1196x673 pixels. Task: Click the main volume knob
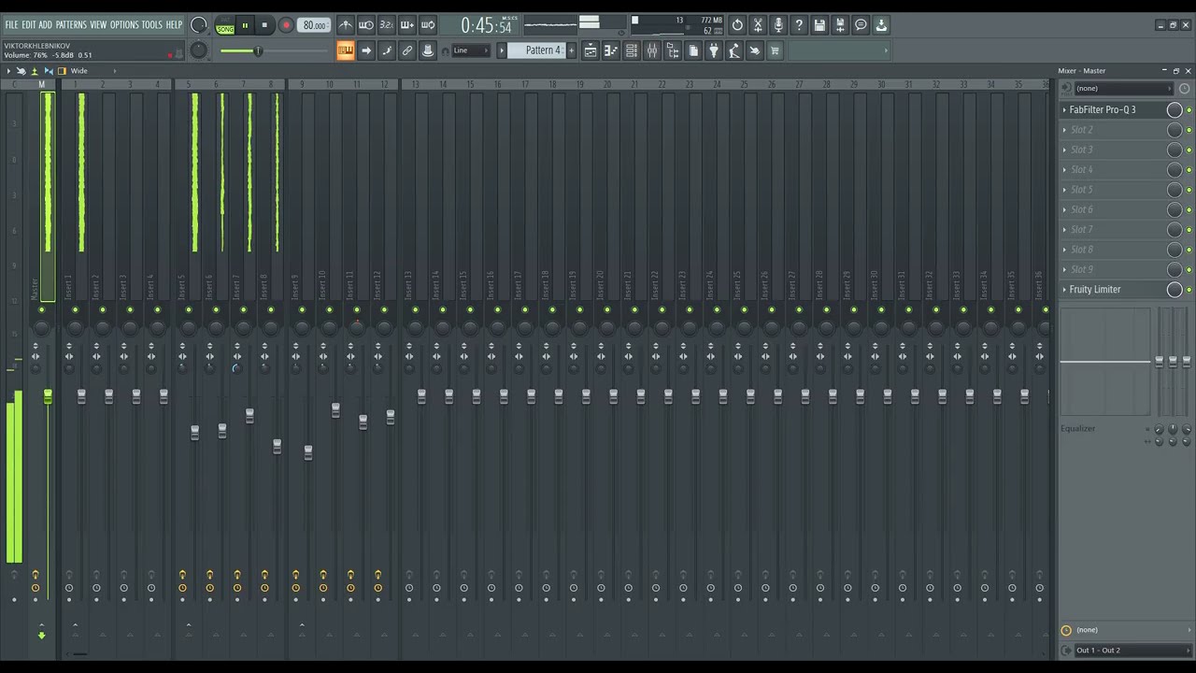coord(198,26)
